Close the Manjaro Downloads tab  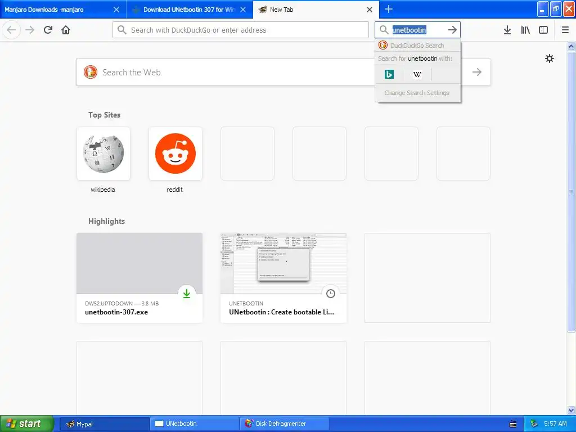coord(116,10)
